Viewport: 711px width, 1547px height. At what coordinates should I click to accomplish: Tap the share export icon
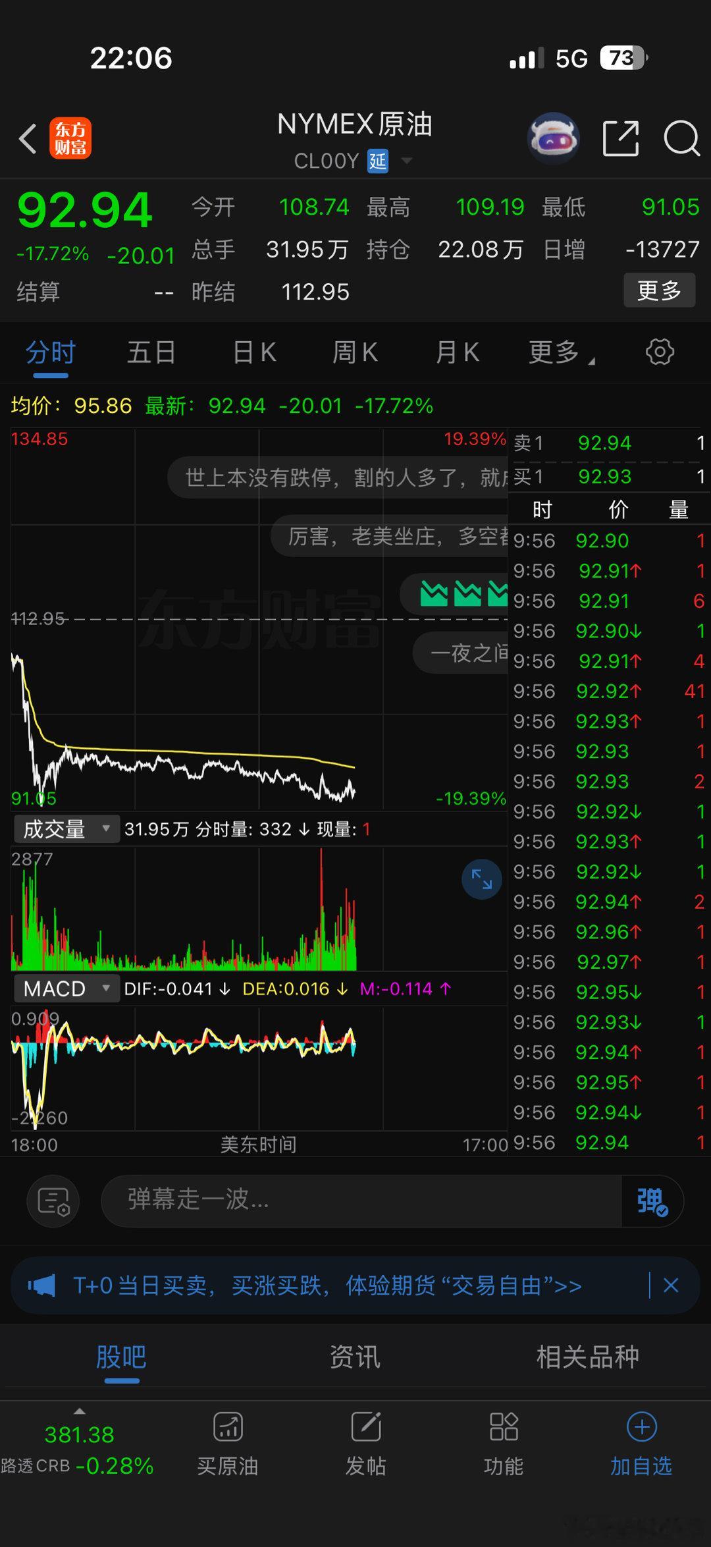(x=621, y=138)
